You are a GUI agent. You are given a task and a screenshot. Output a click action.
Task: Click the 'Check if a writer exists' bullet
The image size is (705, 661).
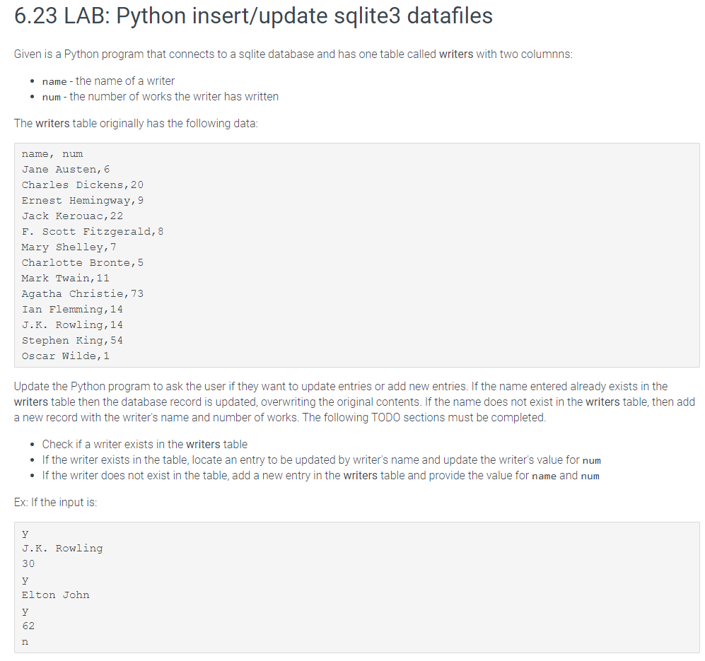tap(145, 444)
